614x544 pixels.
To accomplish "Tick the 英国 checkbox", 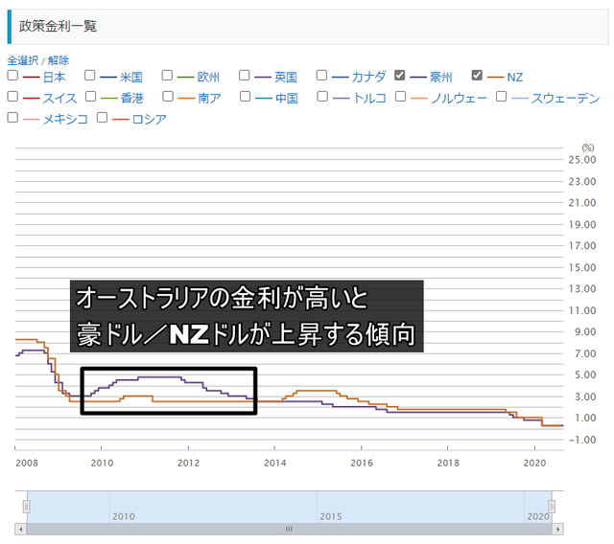I will coord(245,75).
